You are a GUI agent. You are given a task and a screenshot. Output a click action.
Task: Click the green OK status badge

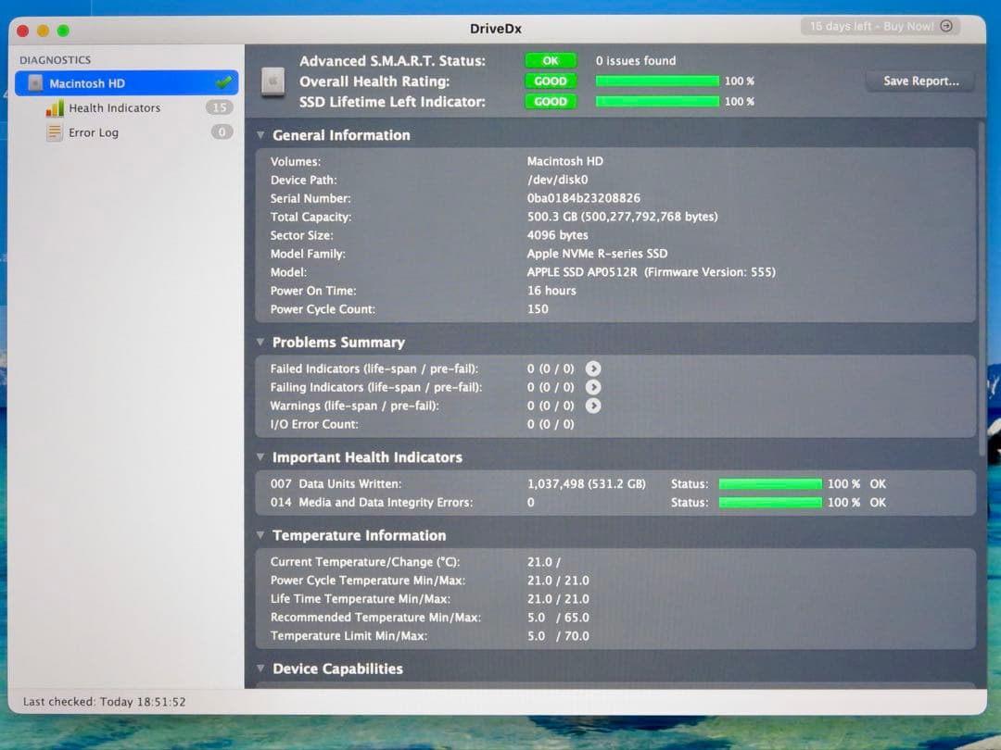[550, 59]
